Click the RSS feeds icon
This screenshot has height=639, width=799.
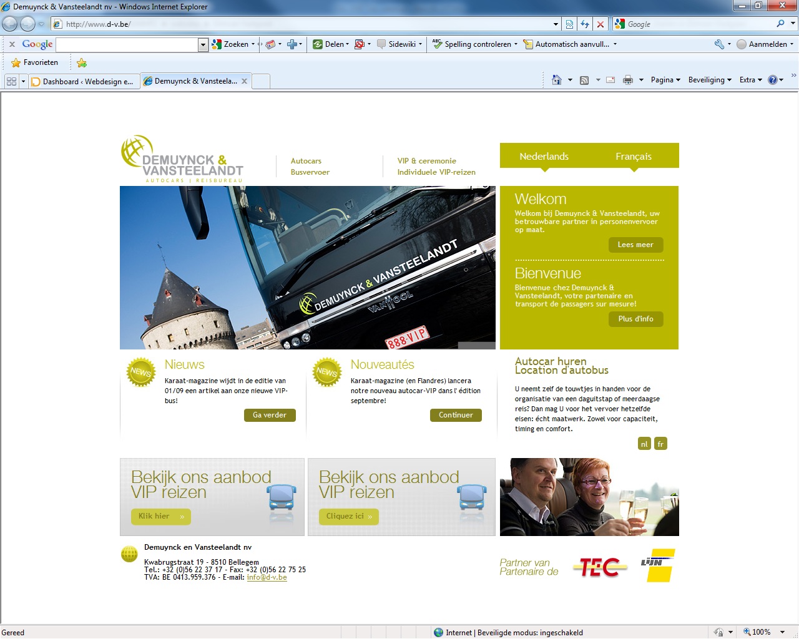click(x=584, y=80)
